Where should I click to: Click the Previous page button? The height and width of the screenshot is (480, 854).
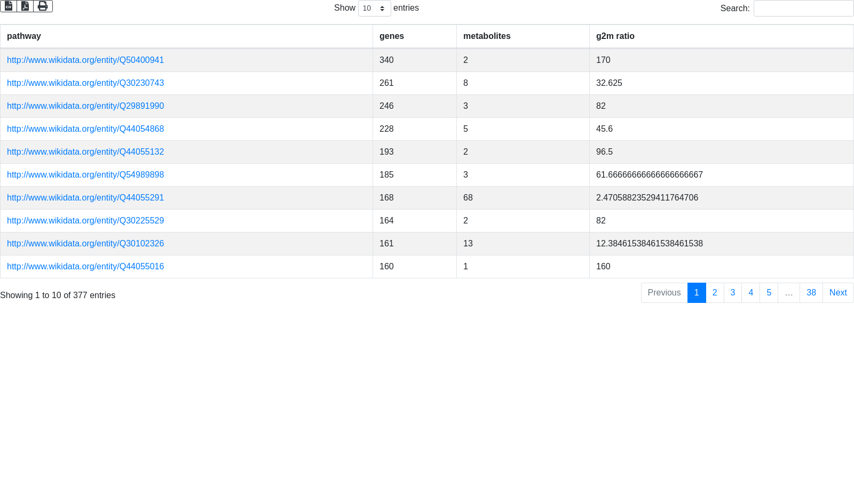tap(664, 293)
